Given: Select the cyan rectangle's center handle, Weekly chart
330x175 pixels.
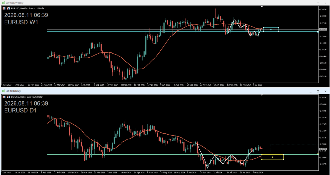Looking at the screenshot, I should [271, 29].
